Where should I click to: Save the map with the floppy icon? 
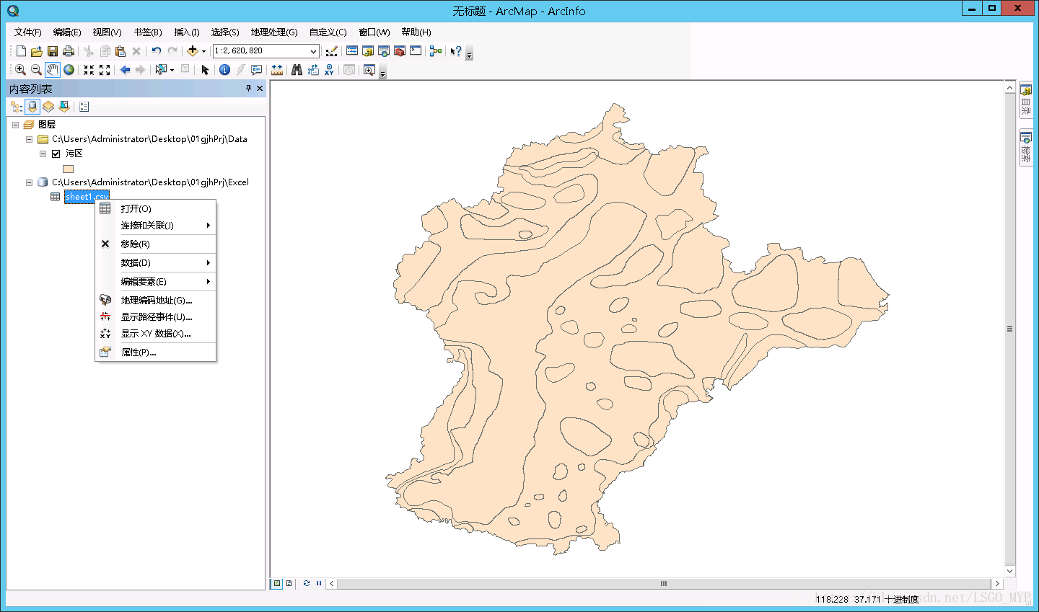tap(53, 51)
